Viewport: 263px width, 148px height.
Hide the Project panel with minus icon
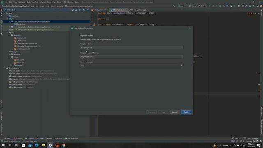88,10
